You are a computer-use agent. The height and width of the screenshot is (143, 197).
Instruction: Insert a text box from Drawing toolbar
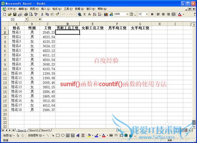tap(68, 135)
